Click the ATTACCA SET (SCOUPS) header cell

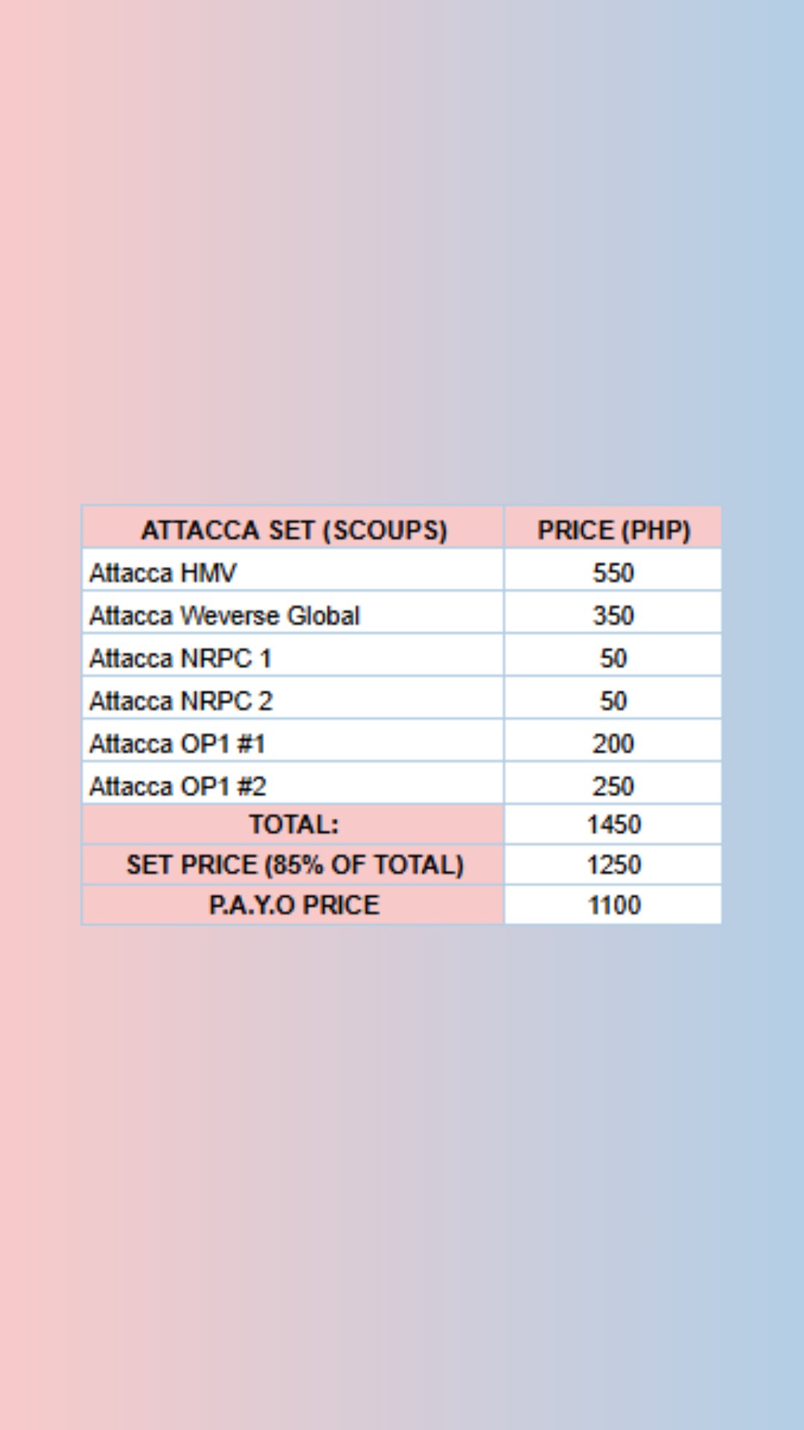coord(293,530)
